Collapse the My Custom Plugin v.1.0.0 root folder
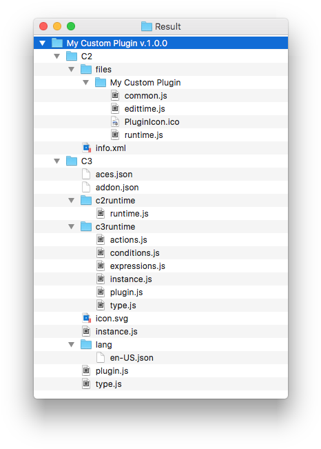Image resolution: width=321 pixels, height=449 pixels. 42,43
